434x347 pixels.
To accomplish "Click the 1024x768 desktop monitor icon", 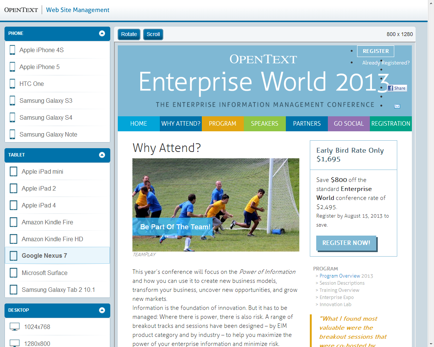I will click(15, 327).
